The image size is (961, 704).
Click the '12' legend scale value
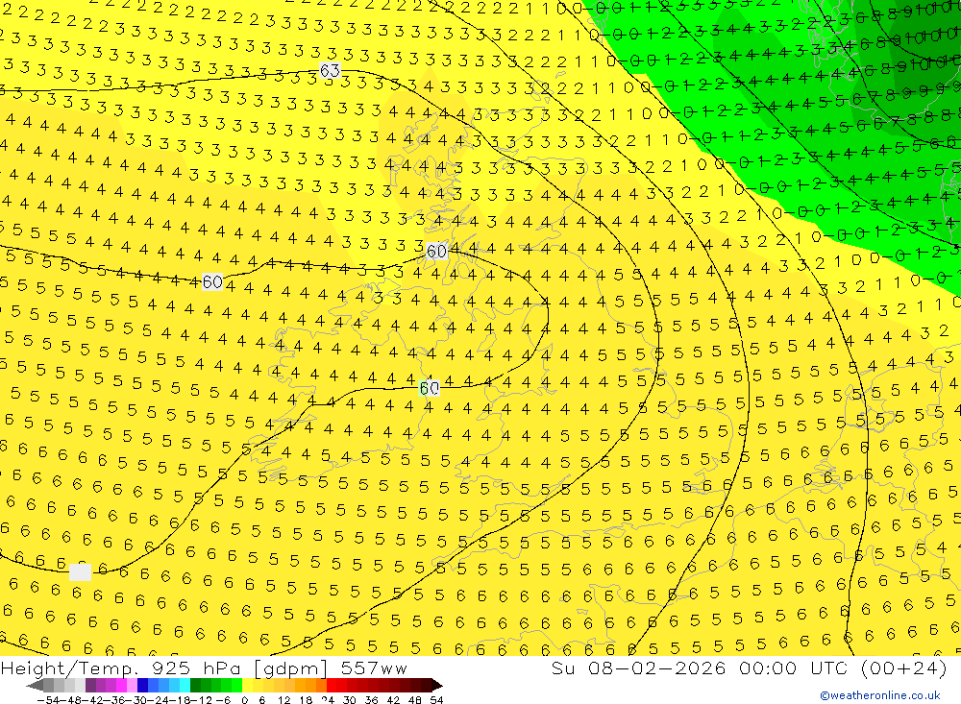[283, 700]
